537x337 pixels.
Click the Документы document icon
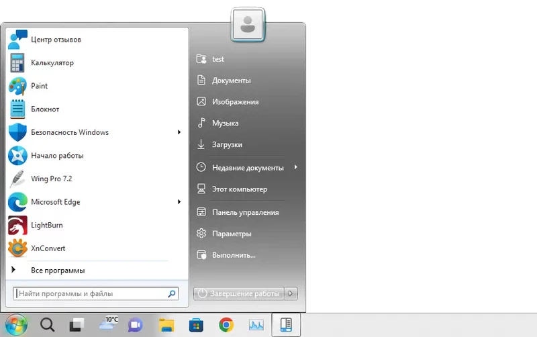click(x=201, y=80)
